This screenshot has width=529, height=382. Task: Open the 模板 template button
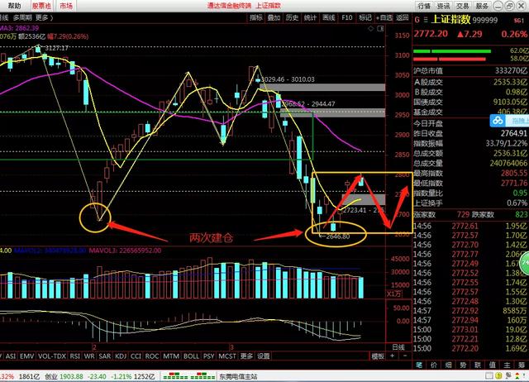tap(378, 356)
